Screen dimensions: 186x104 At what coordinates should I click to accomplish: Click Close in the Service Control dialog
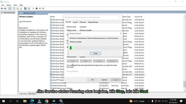95,53
